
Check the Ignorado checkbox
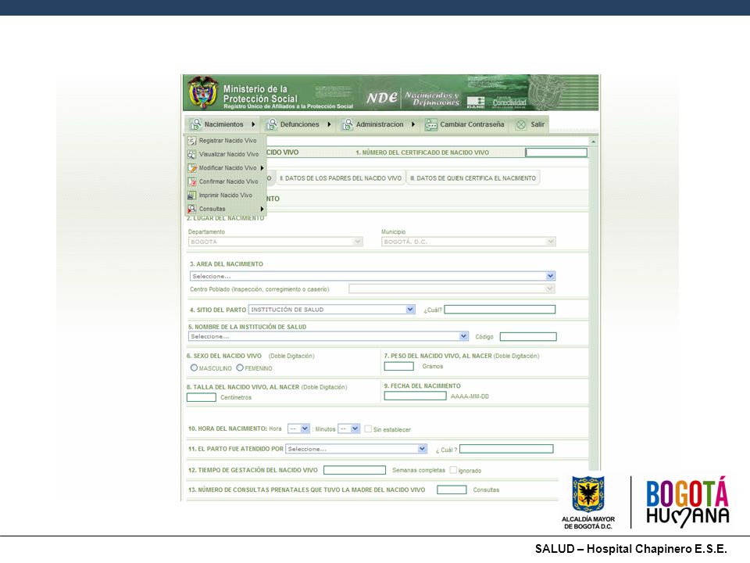coord(453,470)
